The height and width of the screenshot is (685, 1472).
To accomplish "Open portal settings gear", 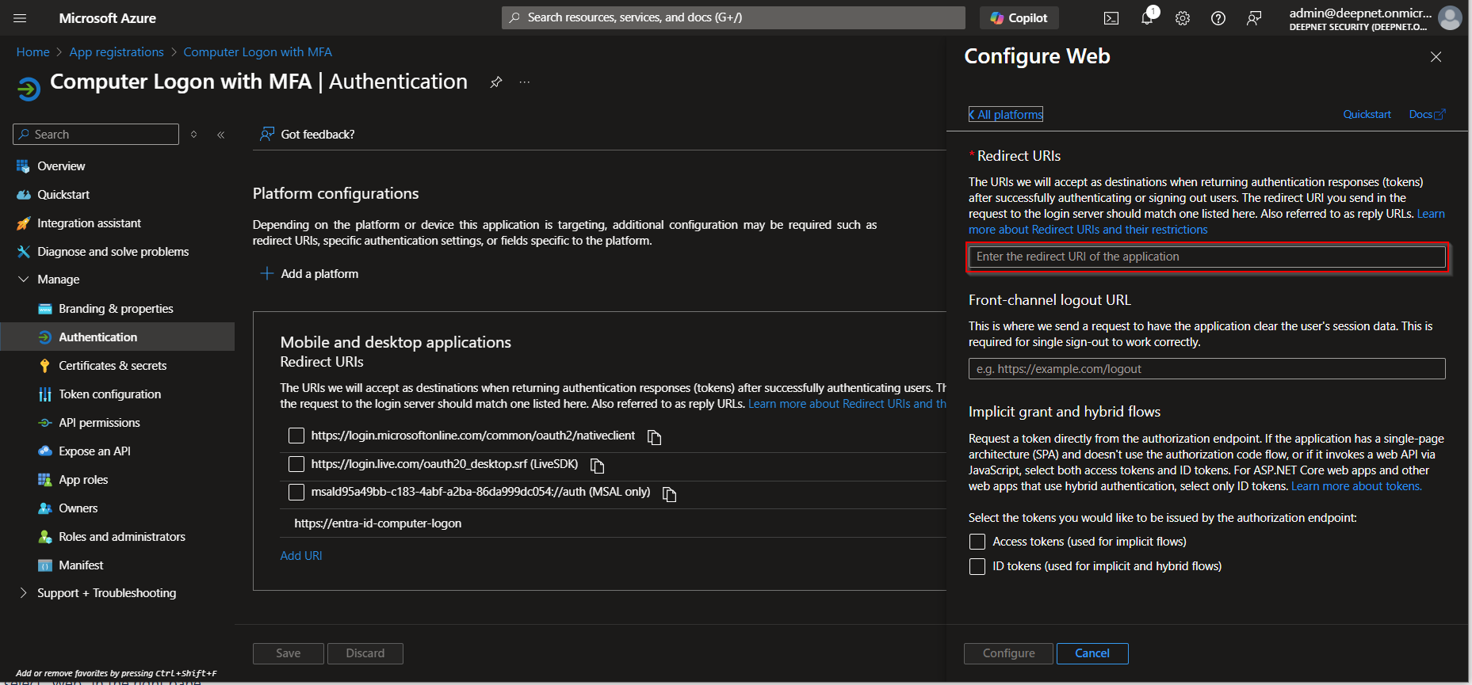I will tap(1183, 18).
